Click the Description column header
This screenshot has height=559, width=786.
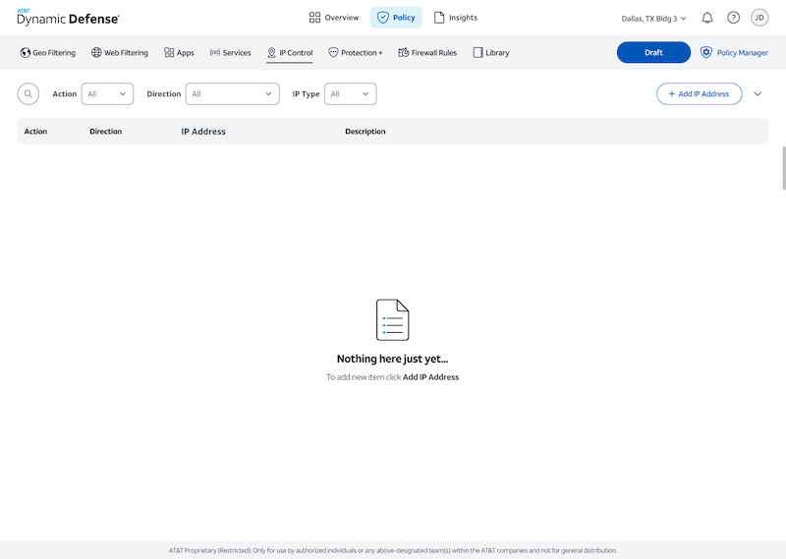(x=365, y=132)
